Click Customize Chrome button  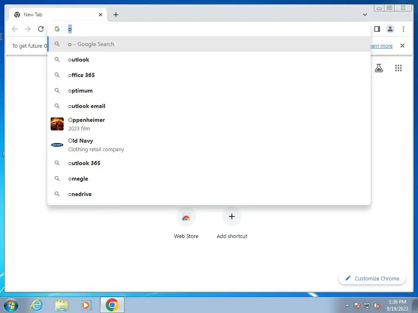[372, 278]
